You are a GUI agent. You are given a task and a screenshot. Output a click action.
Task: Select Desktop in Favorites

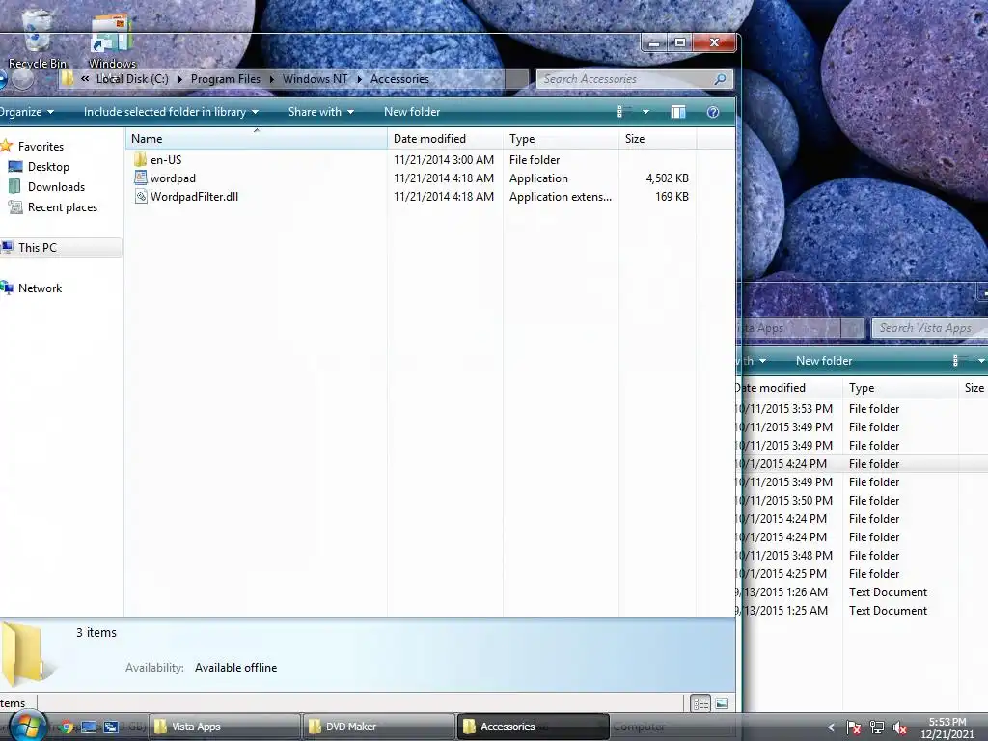pos(48,166)
